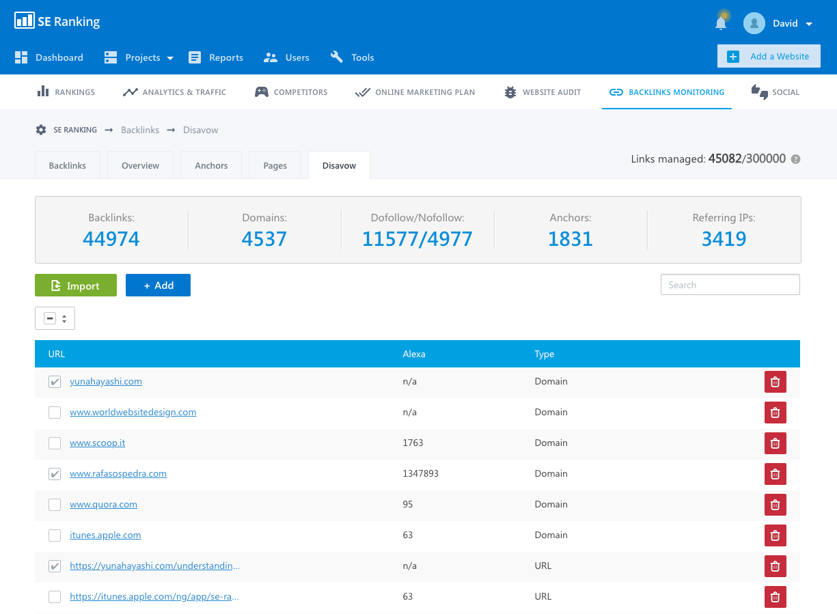Check the itunes.apple.com domain checkbox
The image size is (837, 614).
(x=55, y=535)
